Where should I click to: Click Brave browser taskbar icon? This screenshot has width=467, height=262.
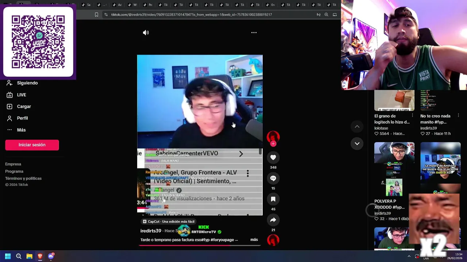tap(40, 256)
